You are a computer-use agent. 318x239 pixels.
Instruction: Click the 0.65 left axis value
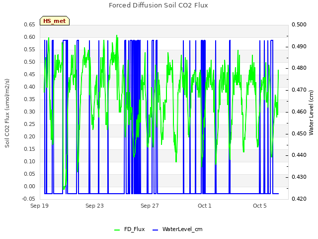tap(30, 24)
